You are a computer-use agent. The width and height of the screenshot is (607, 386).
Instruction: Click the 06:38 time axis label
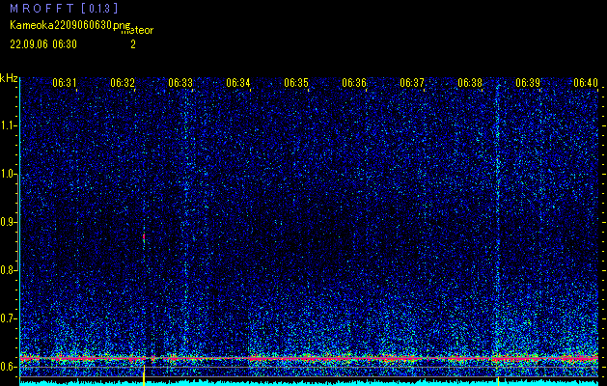(470, 82)
